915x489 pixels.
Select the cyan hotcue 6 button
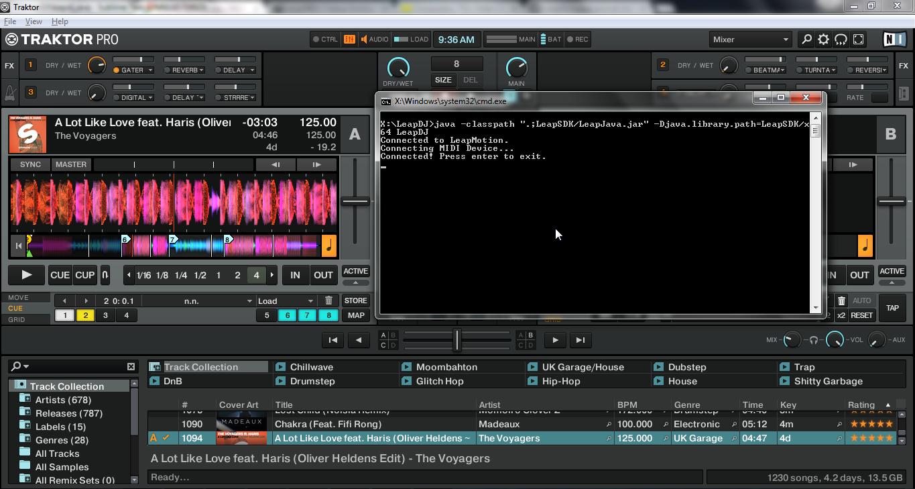tap(287, 315)
